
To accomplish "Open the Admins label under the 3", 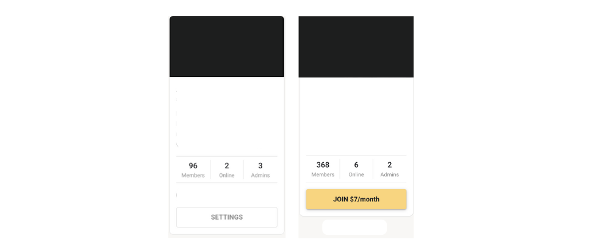I will pyautogui.click(x=260, y=176).
